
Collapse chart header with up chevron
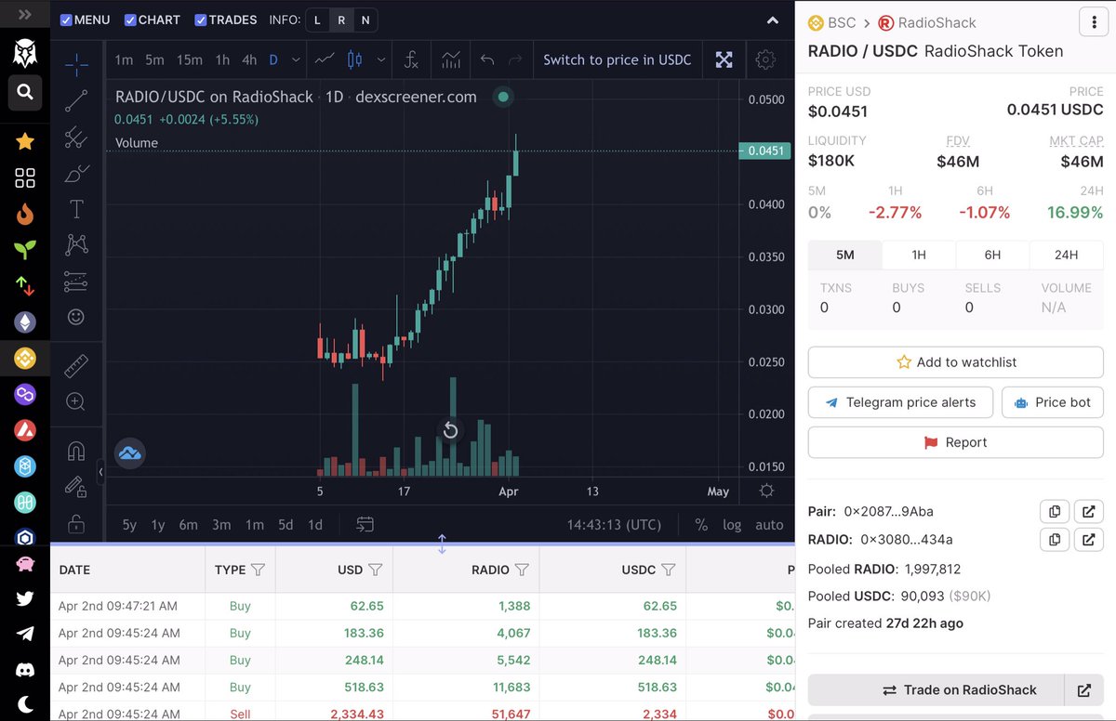[x=773, y=20]
